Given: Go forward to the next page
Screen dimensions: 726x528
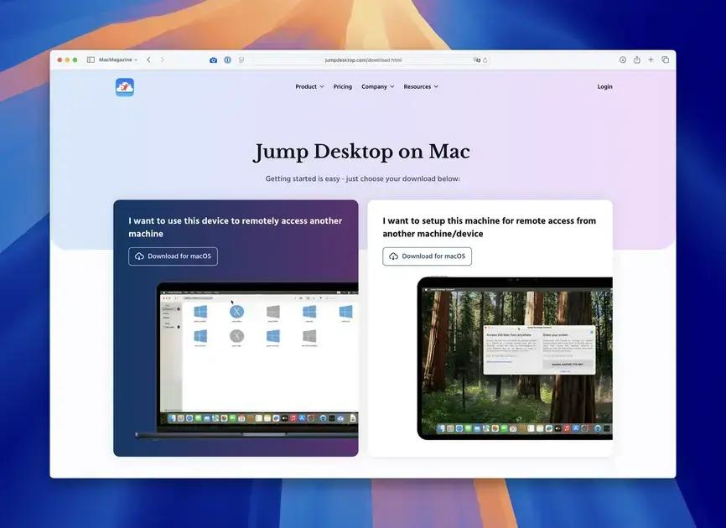Looking at the screenshot, I should coord(162,60).
